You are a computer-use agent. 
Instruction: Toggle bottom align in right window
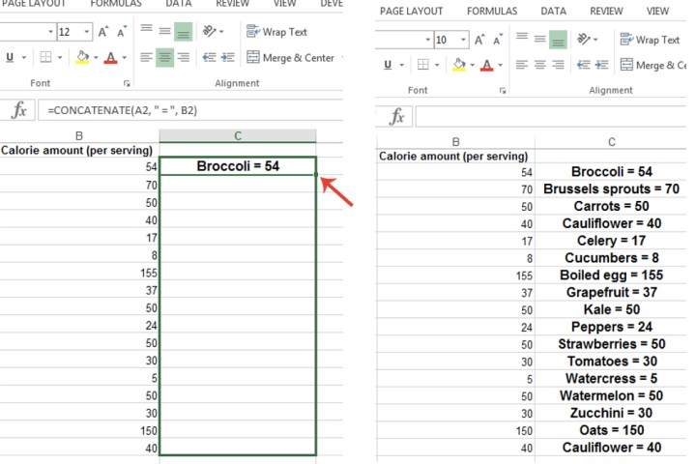click(x=558, y=40)
